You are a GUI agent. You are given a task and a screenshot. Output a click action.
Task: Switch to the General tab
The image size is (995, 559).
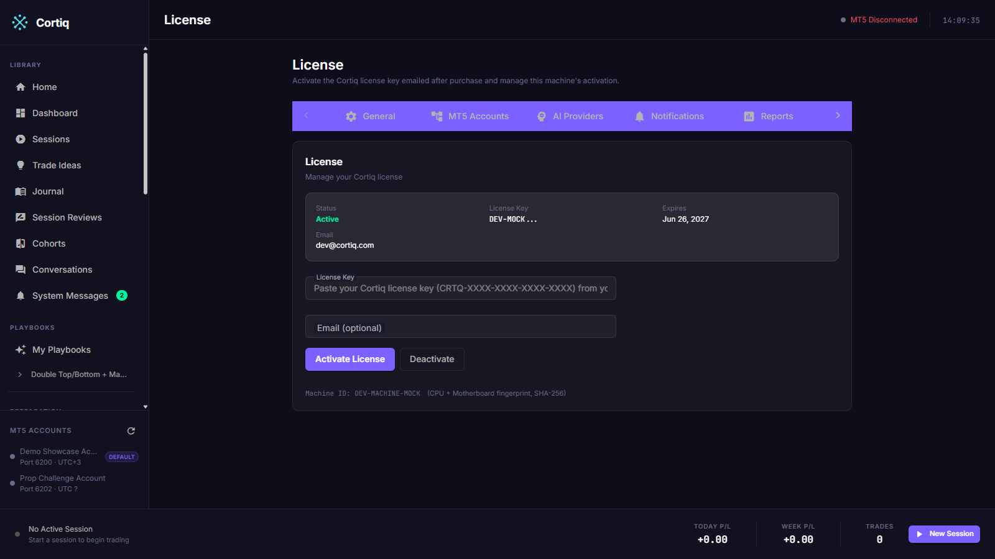pyautogui.click(x=370, y=116)
